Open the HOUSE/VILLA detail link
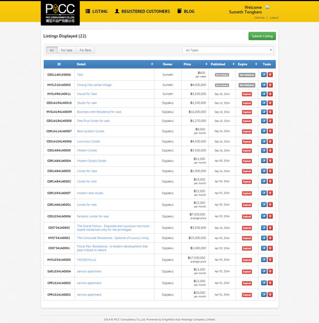 click(87, 260)
